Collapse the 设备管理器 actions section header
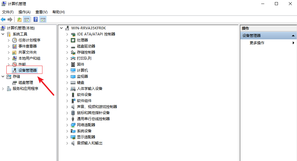Screen dimensions: 297x161 293,36
